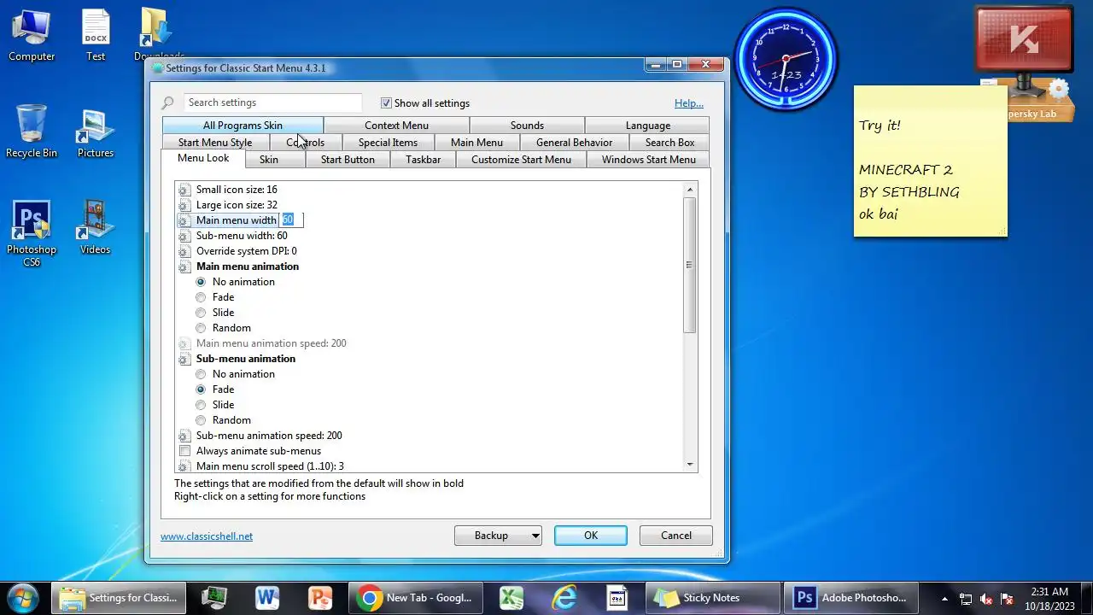The height and width of the screenshot is (615, 1093).
Task: Click the Windows Start orb
Action: click(21, 597)
